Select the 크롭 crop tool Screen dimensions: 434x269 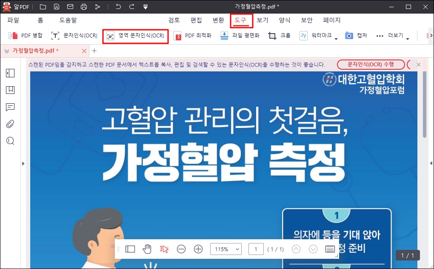[x=279, y=36]
